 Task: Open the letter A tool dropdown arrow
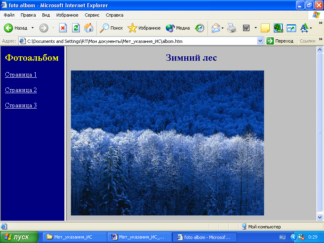[x=311, y=28]
